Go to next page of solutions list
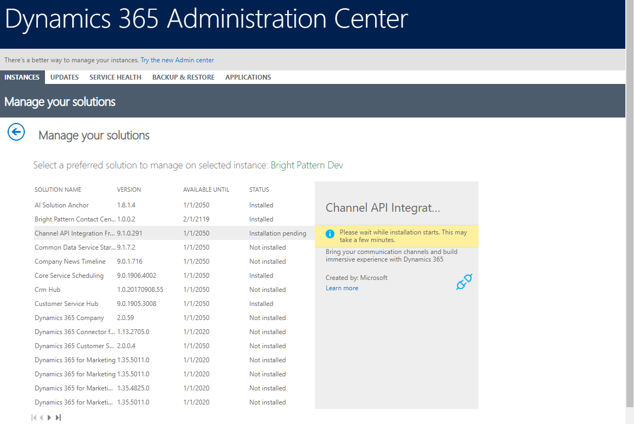Viewport: 634px width, 424px height. coord(49,418)
